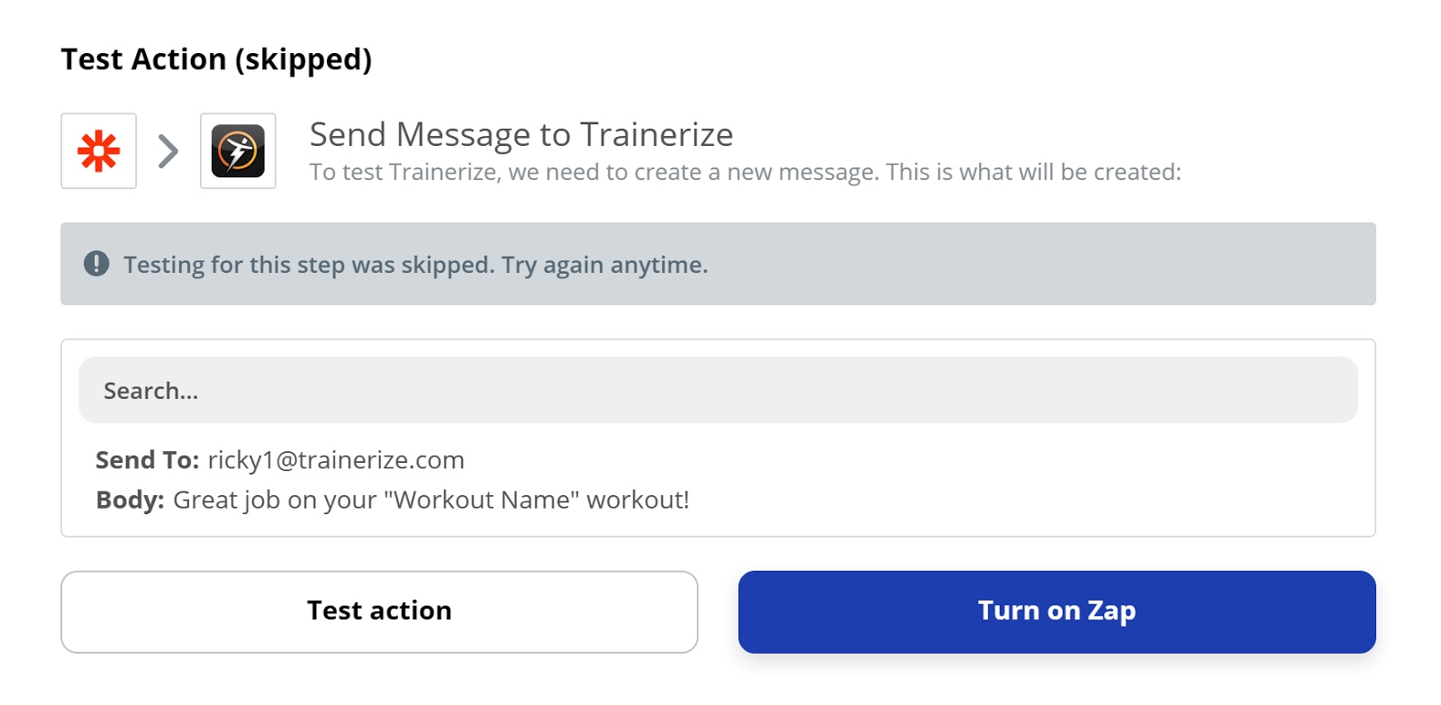
Task: Click the orange Zapier asterisk icon
Action: pos(98,150)
